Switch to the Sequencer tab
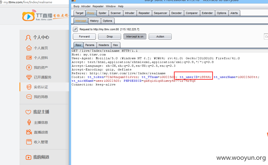The width and height of the screenshot is (268, 165). click(160, 13)
